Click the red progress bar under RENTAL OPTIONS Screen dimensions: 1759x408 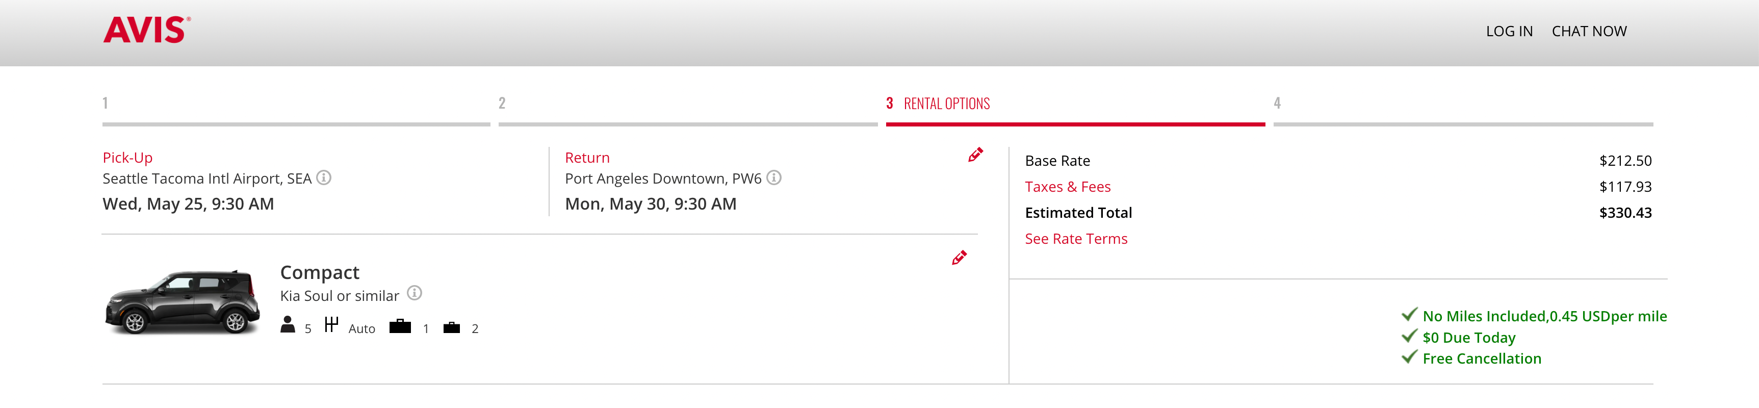[x=1075, y=124]
